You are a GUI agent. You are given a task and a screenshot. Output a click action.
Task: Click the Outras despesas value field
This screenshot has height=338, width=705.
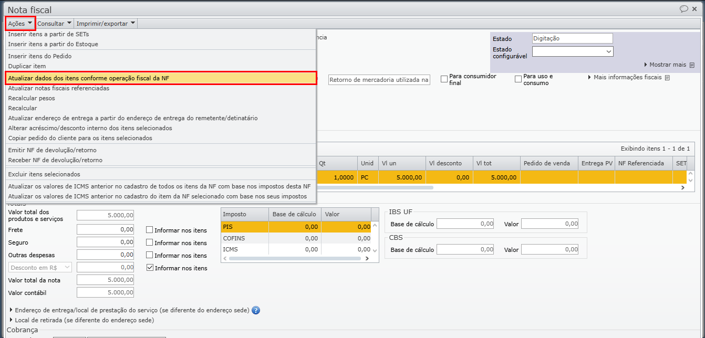tap(105, 255)
